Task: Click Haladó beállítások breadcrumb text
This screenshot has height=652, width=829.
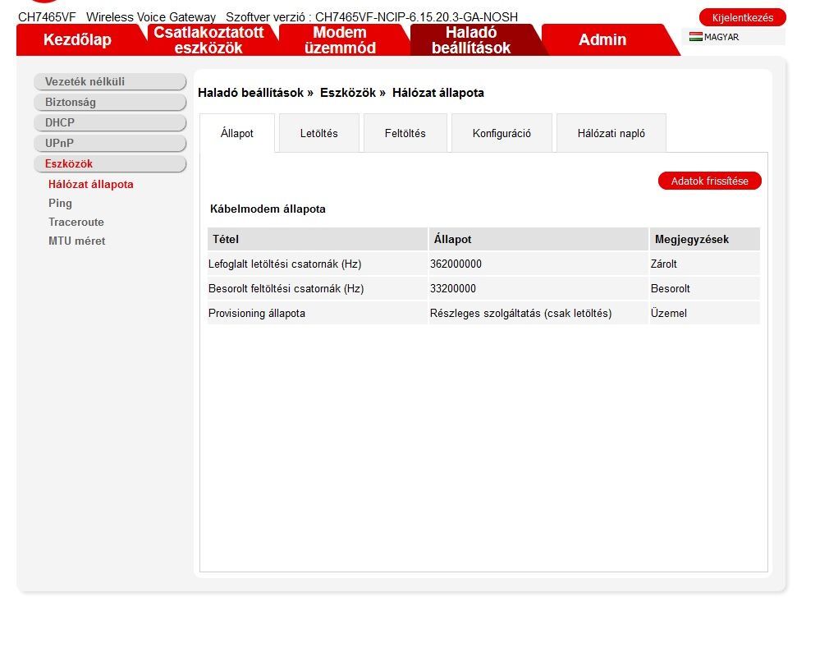Action: point(250,93)
